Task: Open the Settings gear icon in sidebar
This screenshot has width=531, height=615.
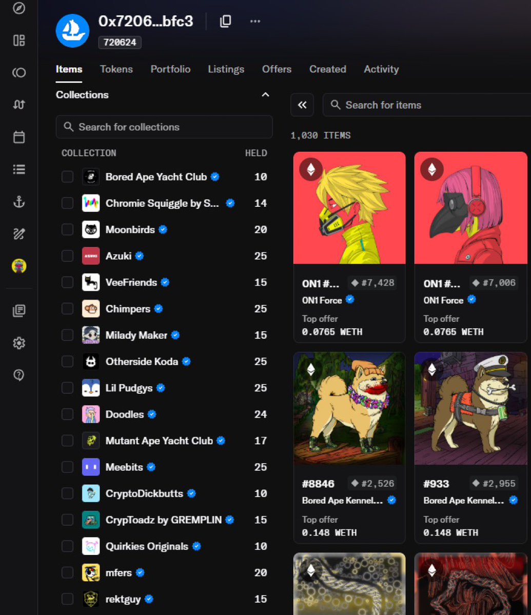Action: [x=19, y=343]
